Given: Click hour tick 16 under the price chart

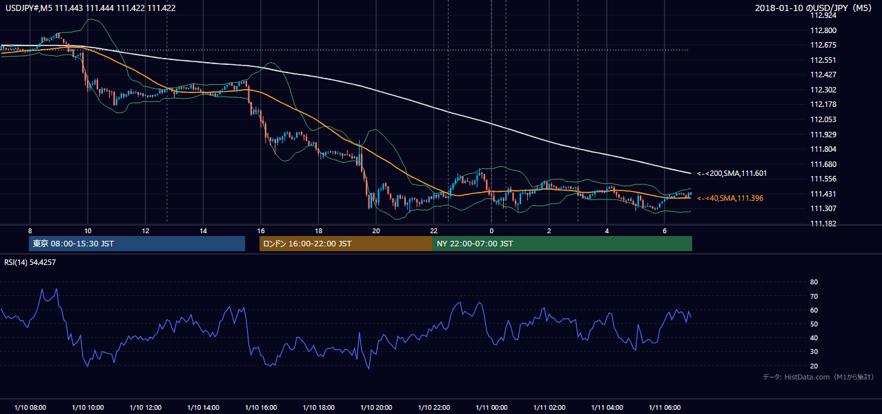Looking at the screenshot, I should (x=260, y=230).
